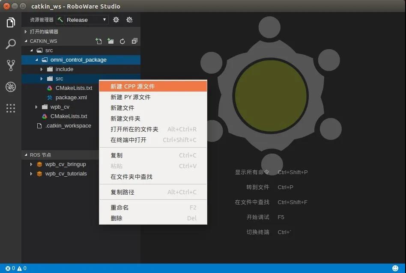Click the 资源管理器 panel title
406x273 pixels.
(x=42, y=20)
